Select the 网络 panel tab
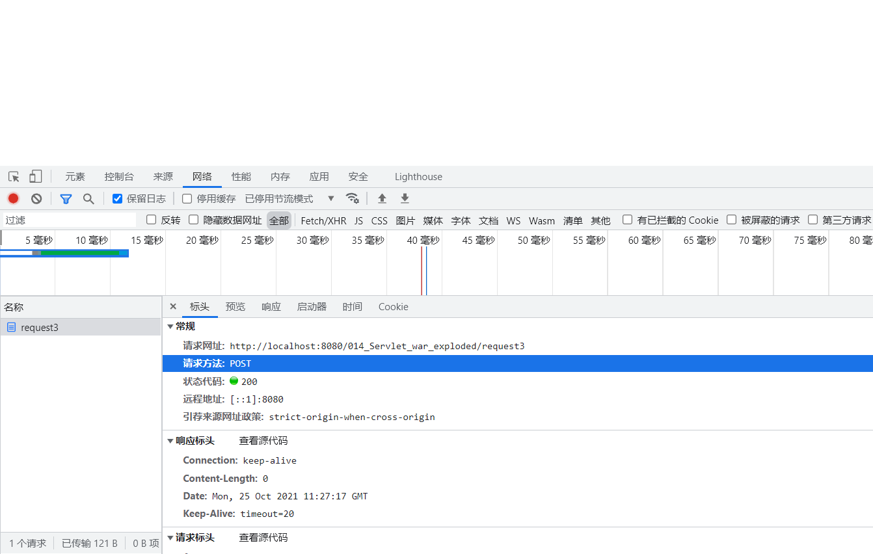This screenshot has height=554, width=873. [202, 177]
